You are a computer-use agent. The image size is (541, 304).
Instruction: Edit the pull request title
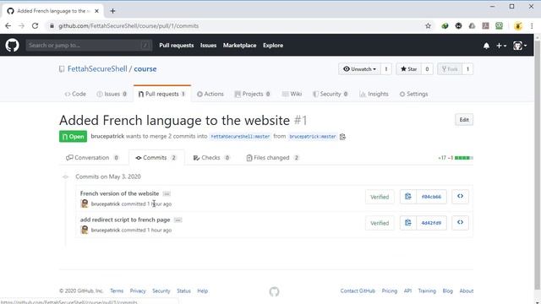pyautogui.click(x=464, y=120)
